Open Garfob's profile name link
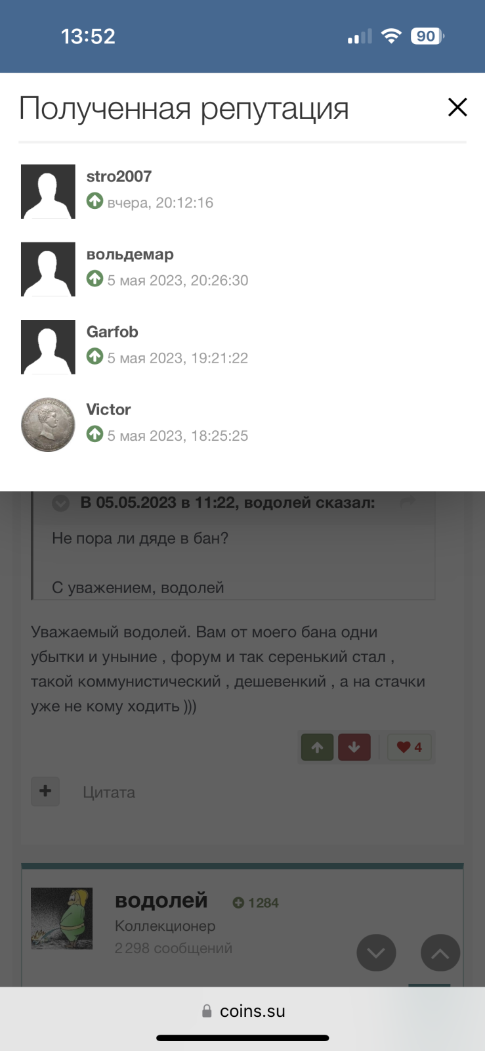485x1051 pixels. click(112, 332)
